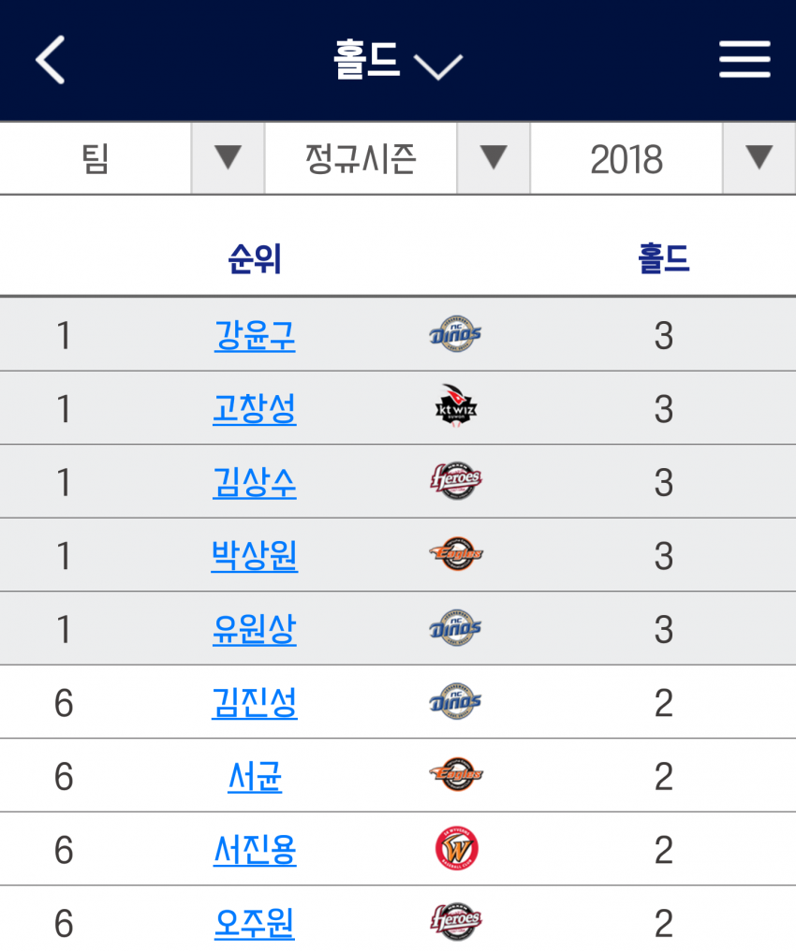Open player 서진용's profile link
This screenshot has width=796, height=951.
click(255, 850)
